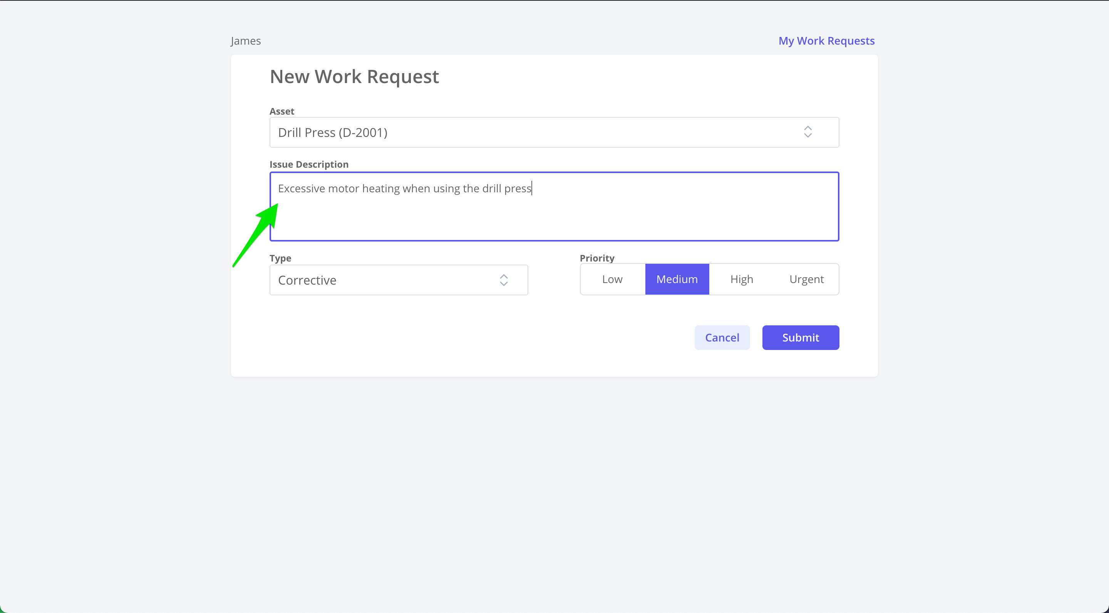Click the Asset dropdown chevron icon

[808, 132]
